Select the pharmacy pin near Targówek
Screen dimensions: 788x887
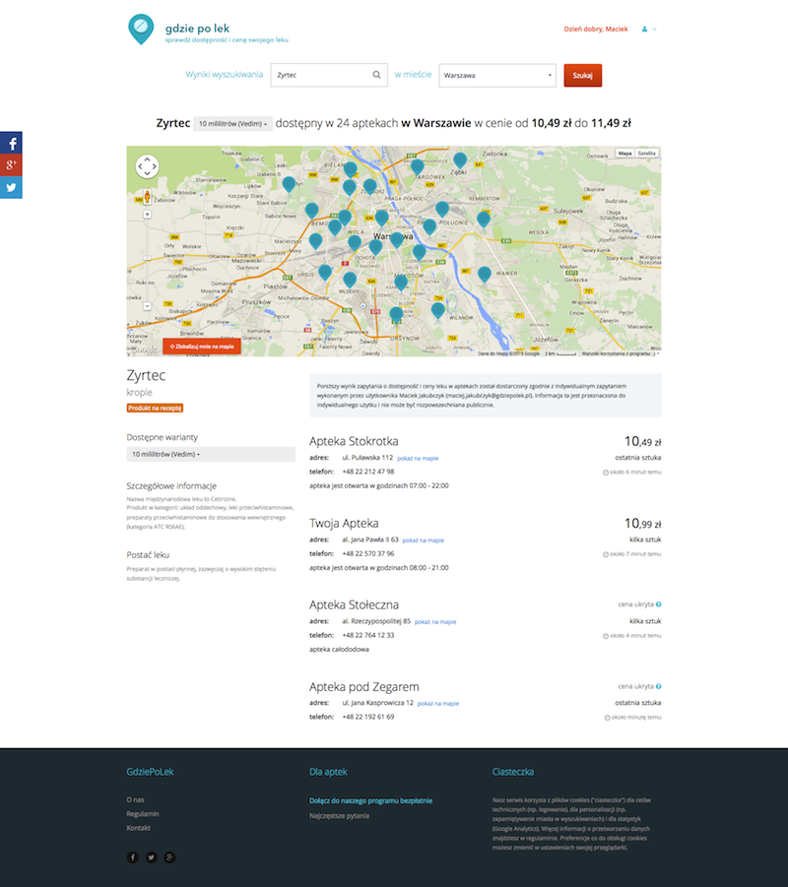418,167
